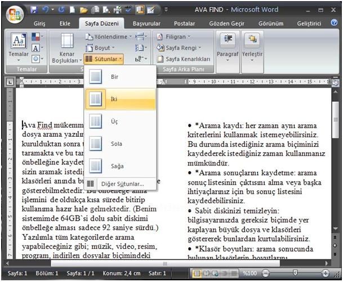The width and height of the screenshot is (343, 282).
Task: Click Bölüm: 1 in status bar
Action: (47, 273)
